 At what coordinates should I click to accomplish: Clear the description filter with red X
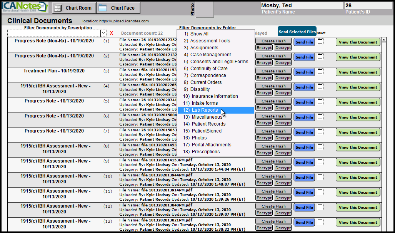coord(112,34)
